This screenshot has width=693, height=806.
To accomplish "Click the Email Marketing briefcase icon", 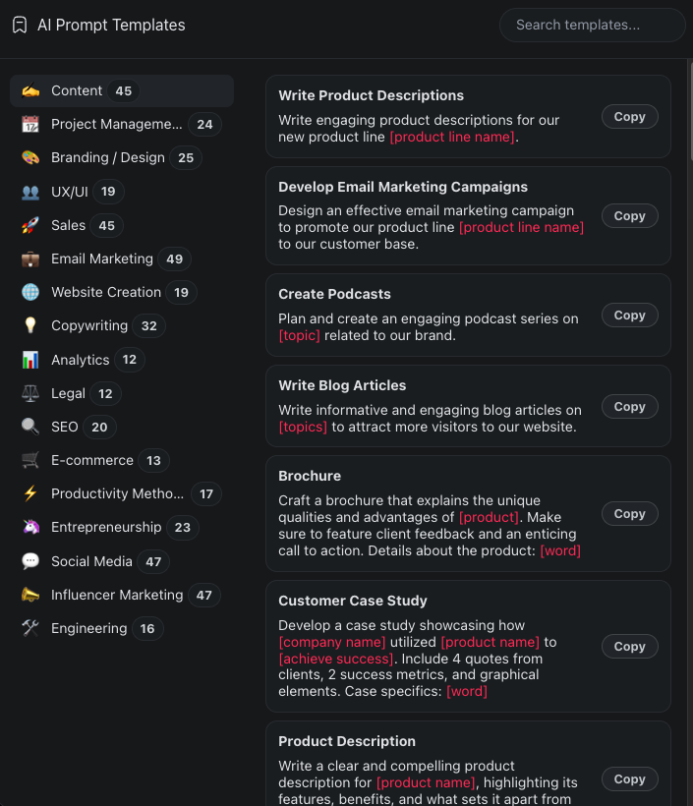I will tap(30, 259).
